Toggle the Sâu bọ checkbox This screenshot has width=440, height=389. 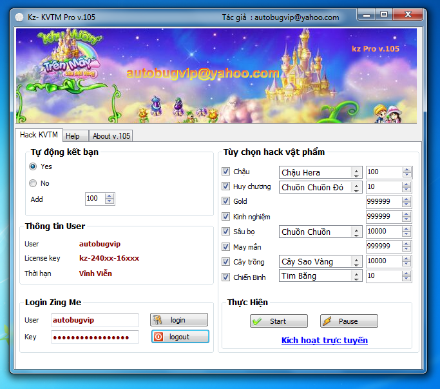pos(225,232)
